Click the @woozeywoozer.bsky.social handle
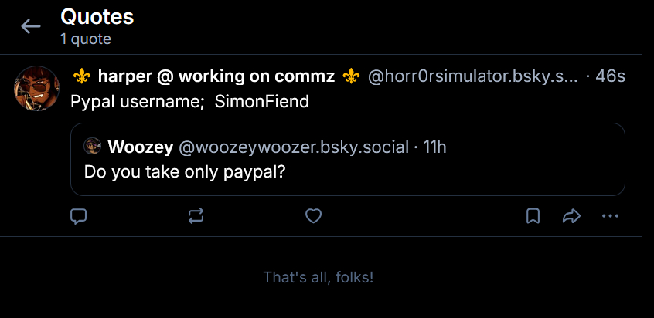 click(294, 146)
